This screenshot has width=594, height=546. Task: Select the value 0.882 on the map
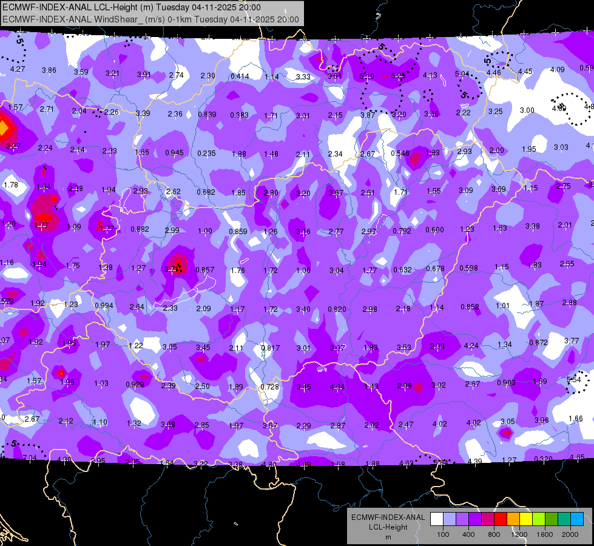[140, 229]
